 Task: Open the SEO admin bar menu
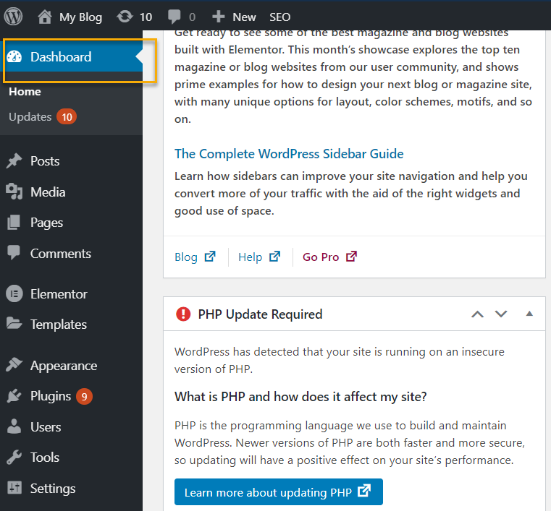(279, 17)
